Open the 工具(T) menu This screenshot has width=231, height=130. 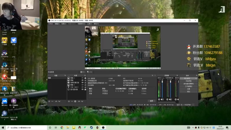pyautogui.click(x=90, y=24)
